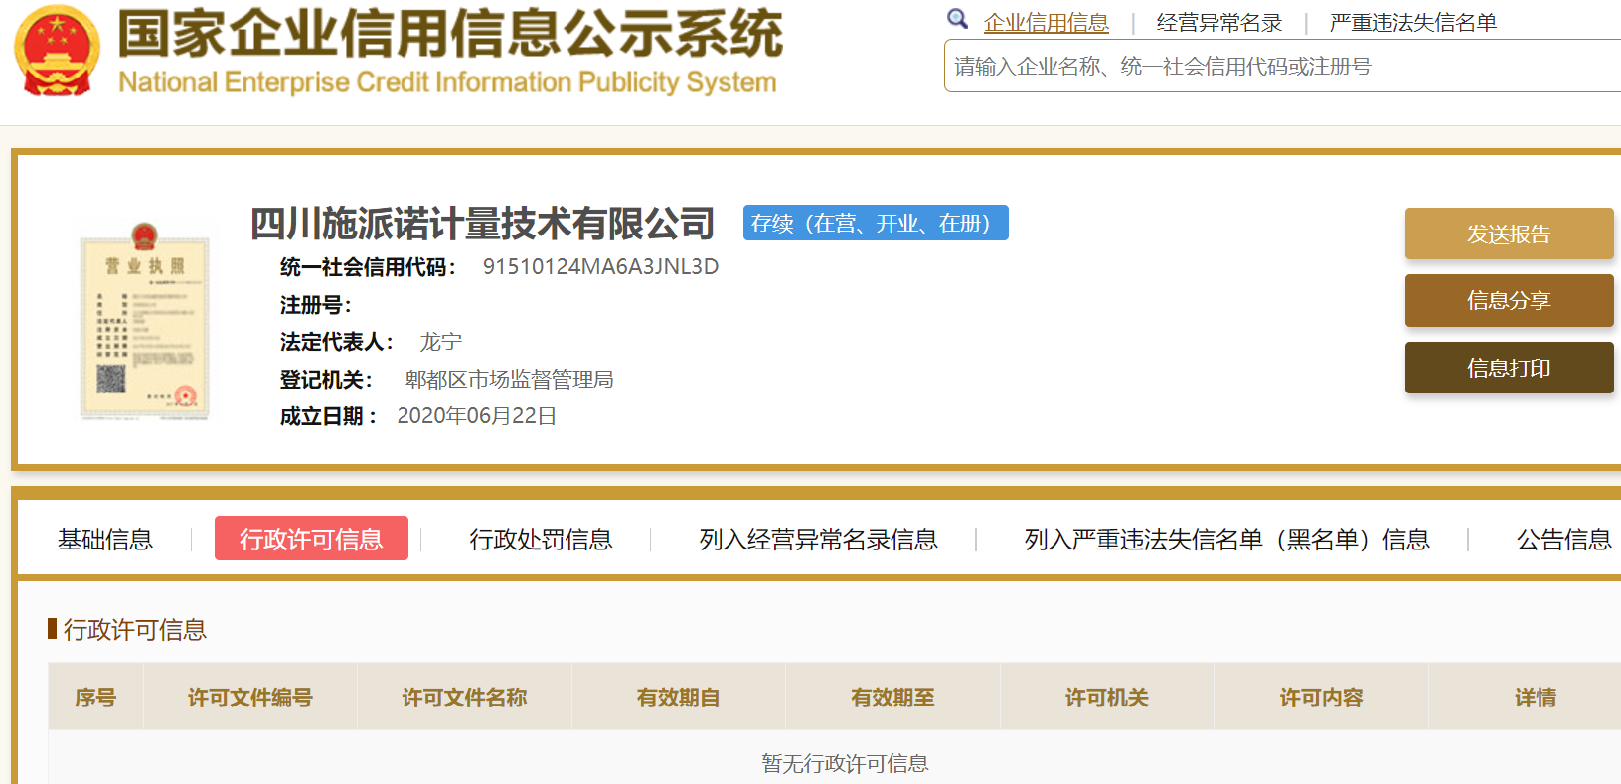The image size is (1621, 784).
Task: Click the 存续（在营、开业、在册）status badge
Action: tap(876, 223)
